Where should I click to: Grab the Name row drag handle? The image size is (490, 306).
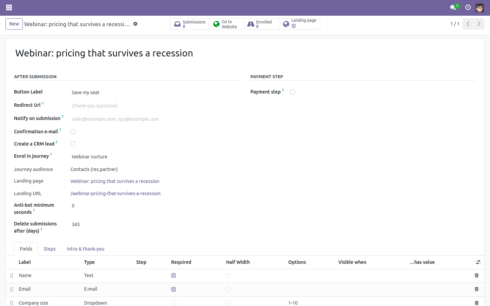pos(12,276)
